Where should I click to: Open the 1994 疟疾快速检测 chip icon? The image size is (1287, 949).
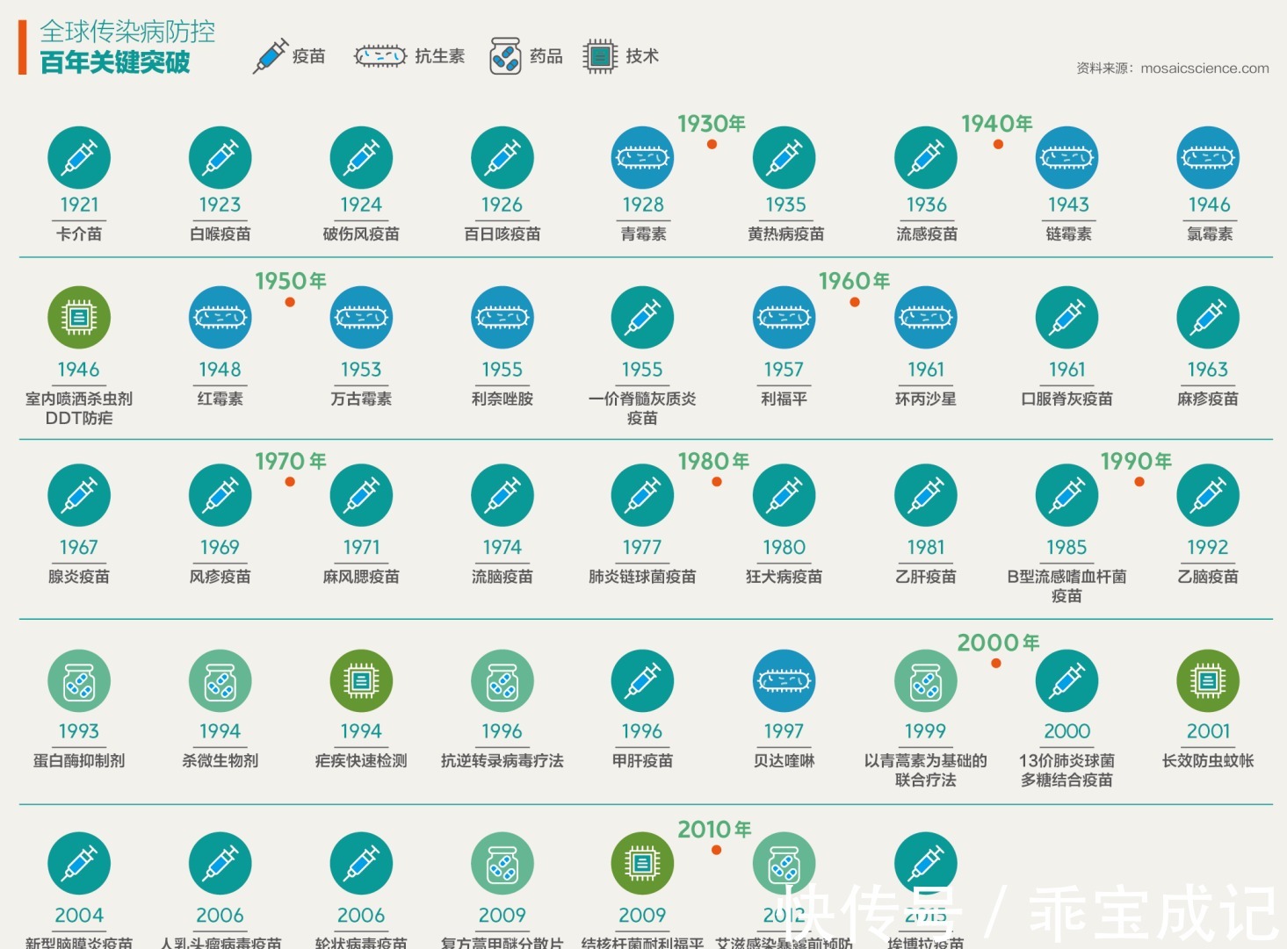tap(360, 680)
